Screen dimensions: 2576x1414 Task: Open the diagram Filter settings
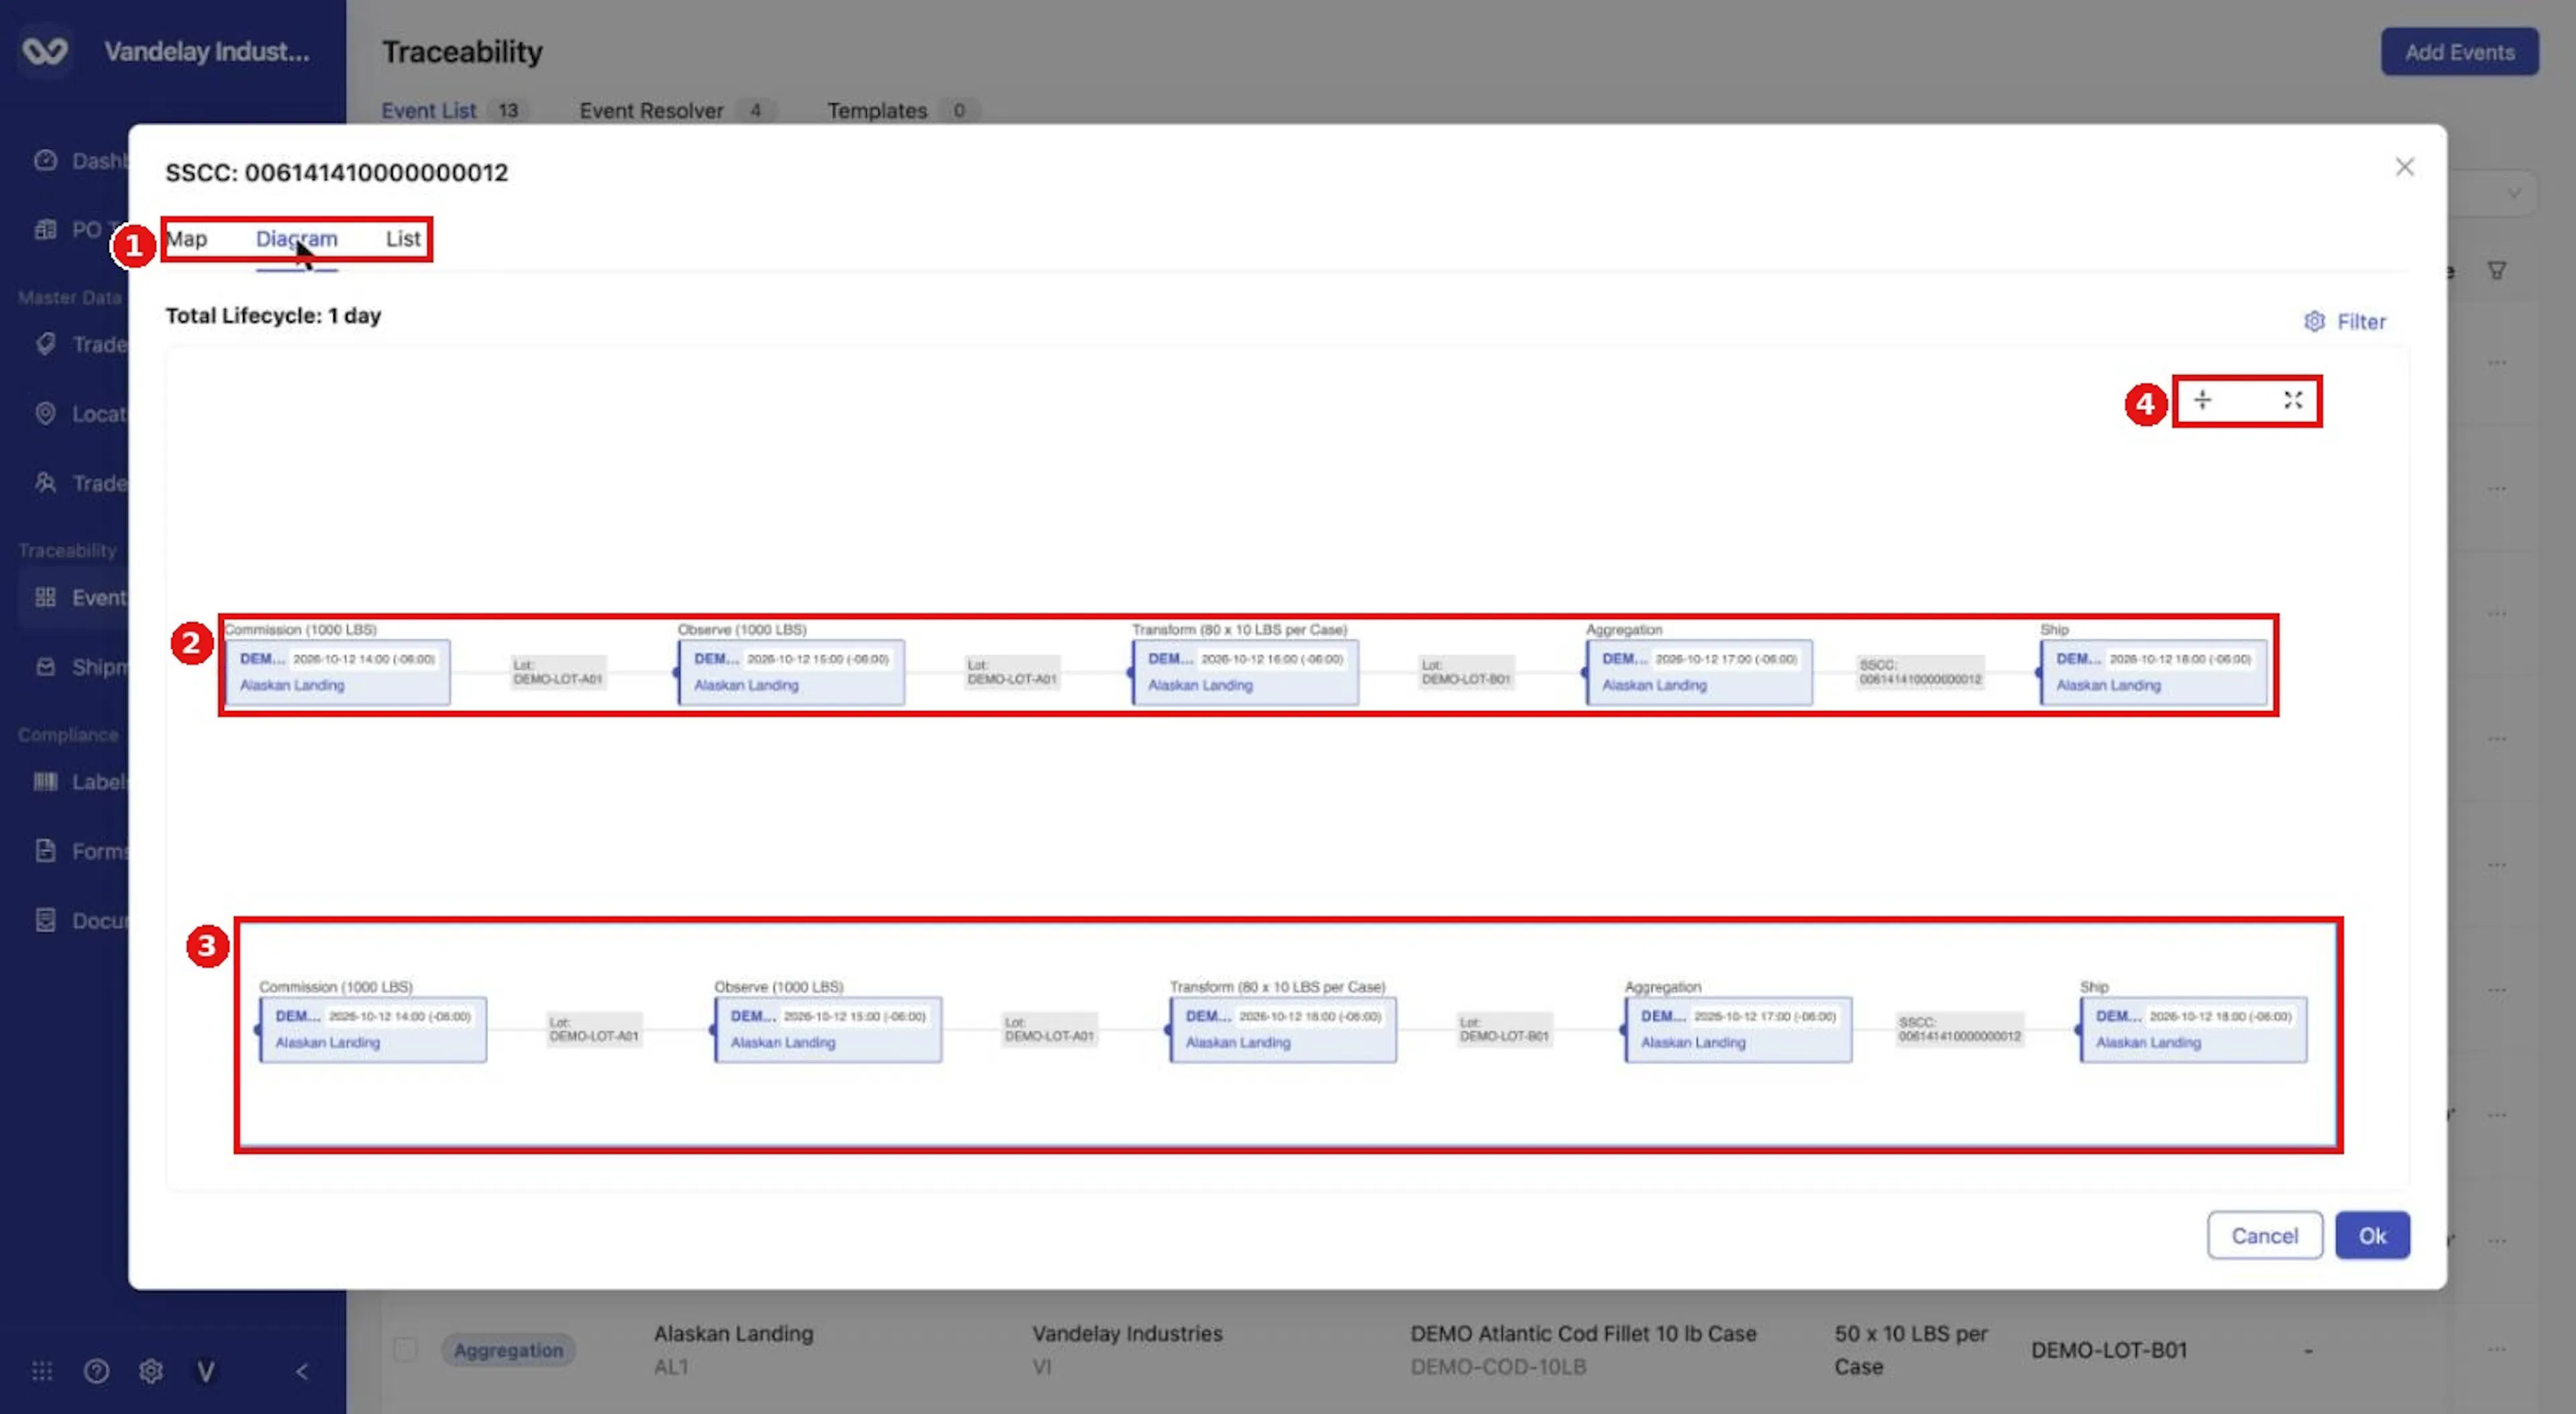click(x=2345, y=321)
